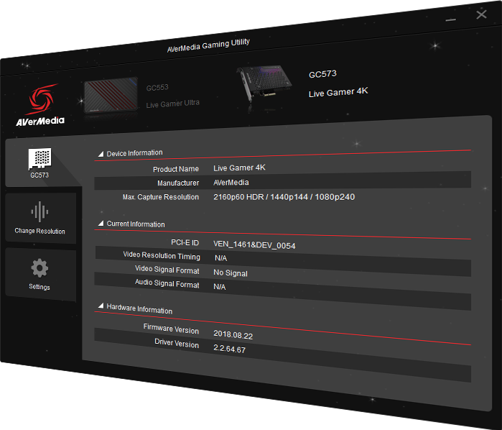Click the AVerMedia logo

41,105
